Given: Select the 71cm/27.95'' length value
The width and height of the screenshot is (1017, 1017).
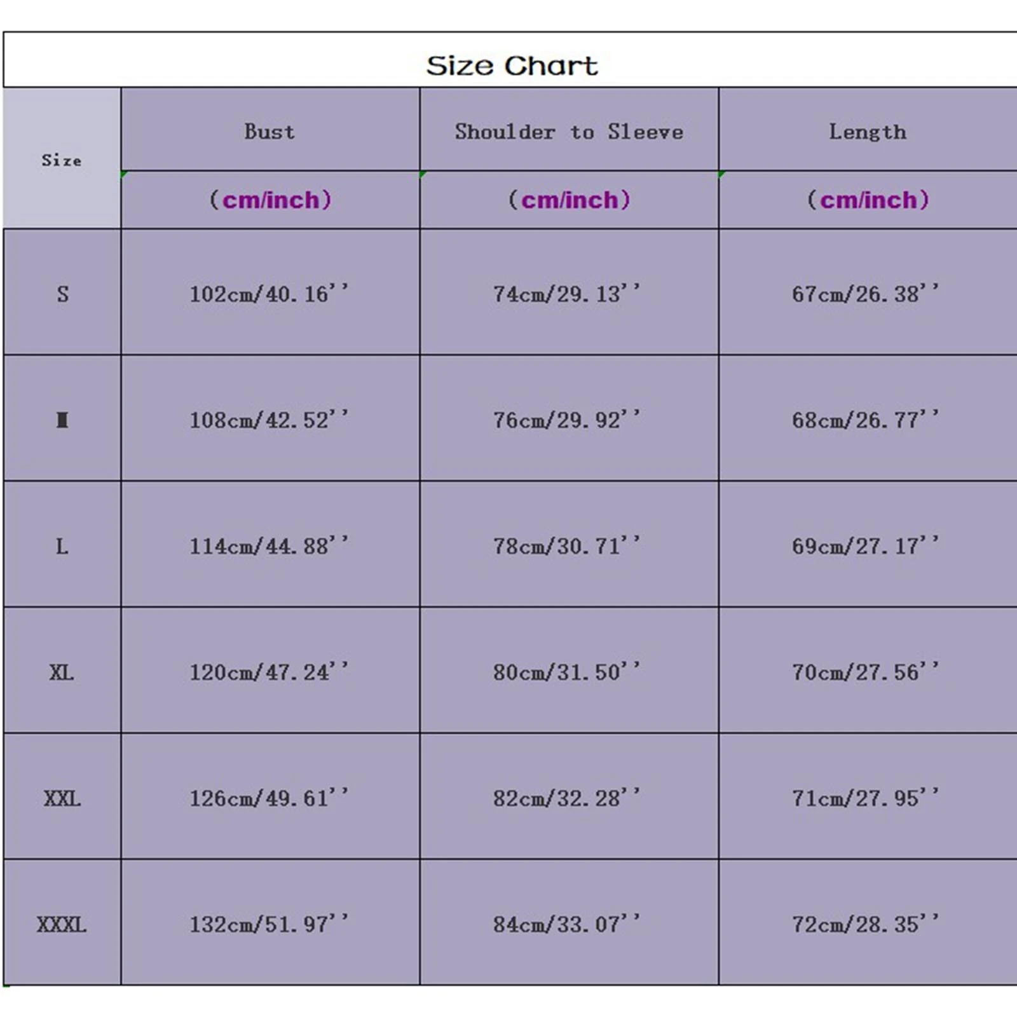Looking at the screenshot, I should tap(865, 798).
